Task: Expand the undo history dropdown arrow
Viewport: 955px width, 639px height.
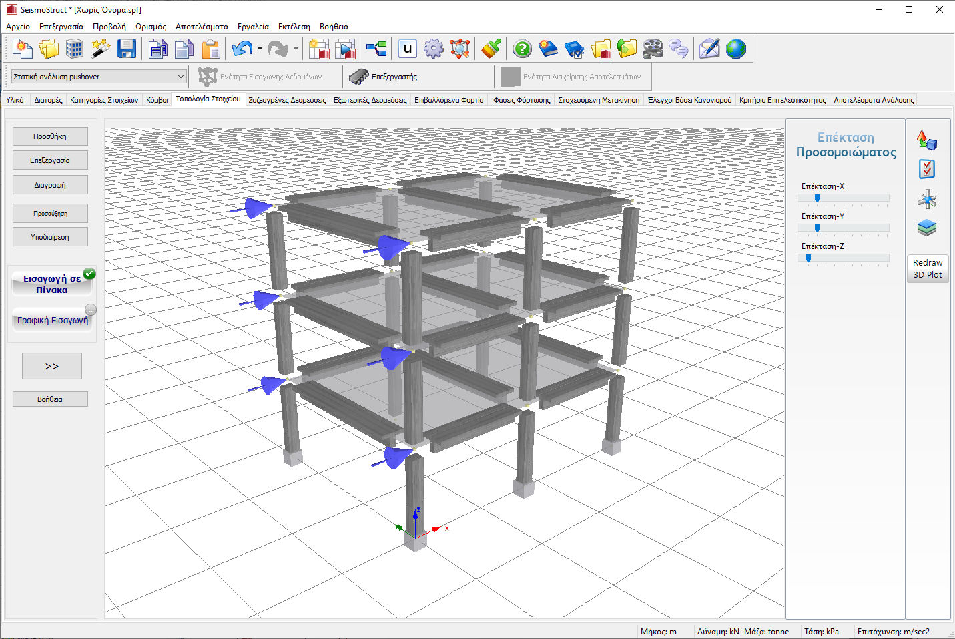Action: click(260, 49)
